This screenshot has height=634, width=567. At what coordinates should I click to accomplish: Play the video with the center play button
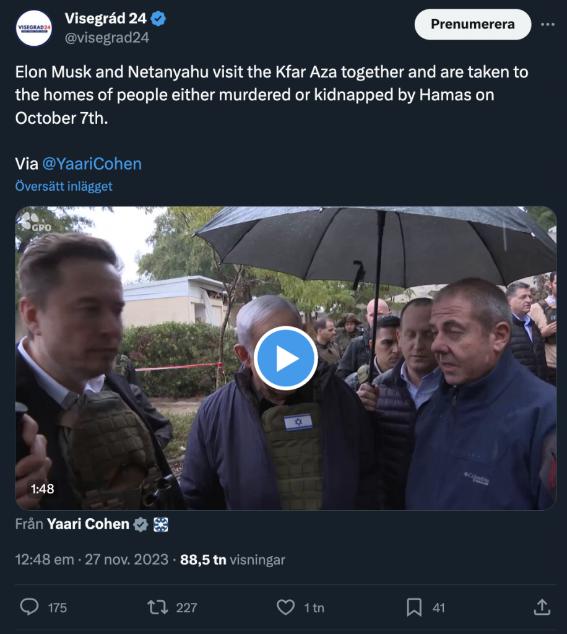click(285, 358)
